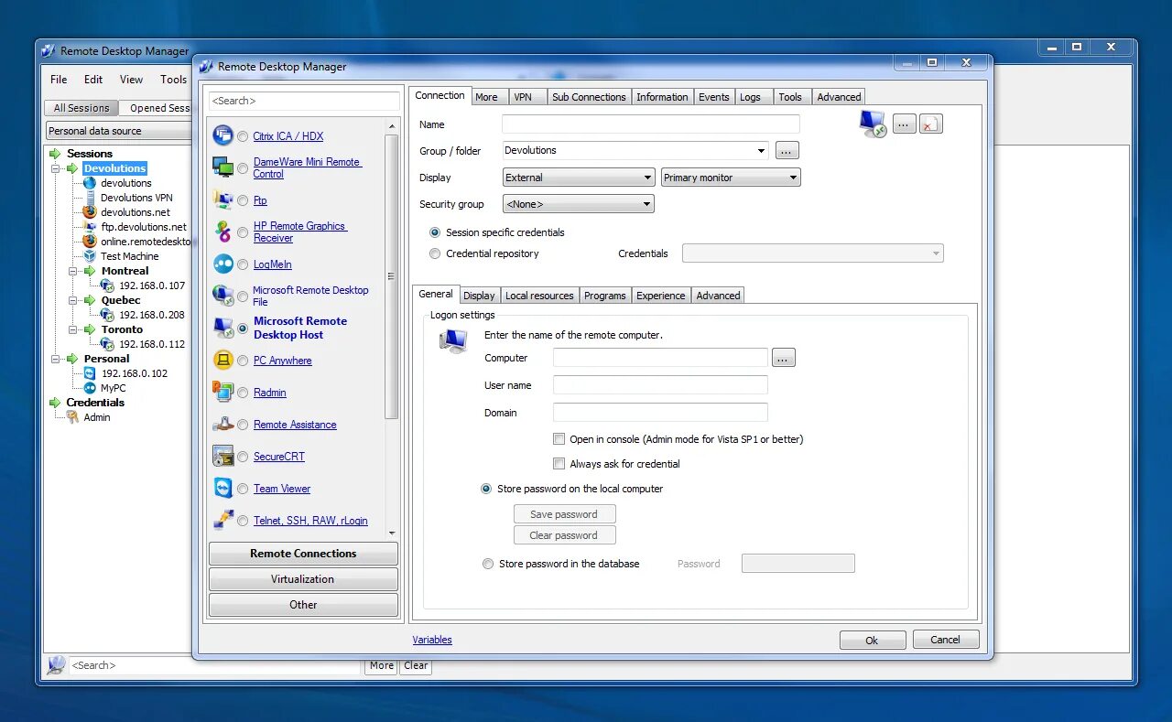Screen dimensions: 1172x722
Task: Click the Domain input field
Action: pos(660,413)
